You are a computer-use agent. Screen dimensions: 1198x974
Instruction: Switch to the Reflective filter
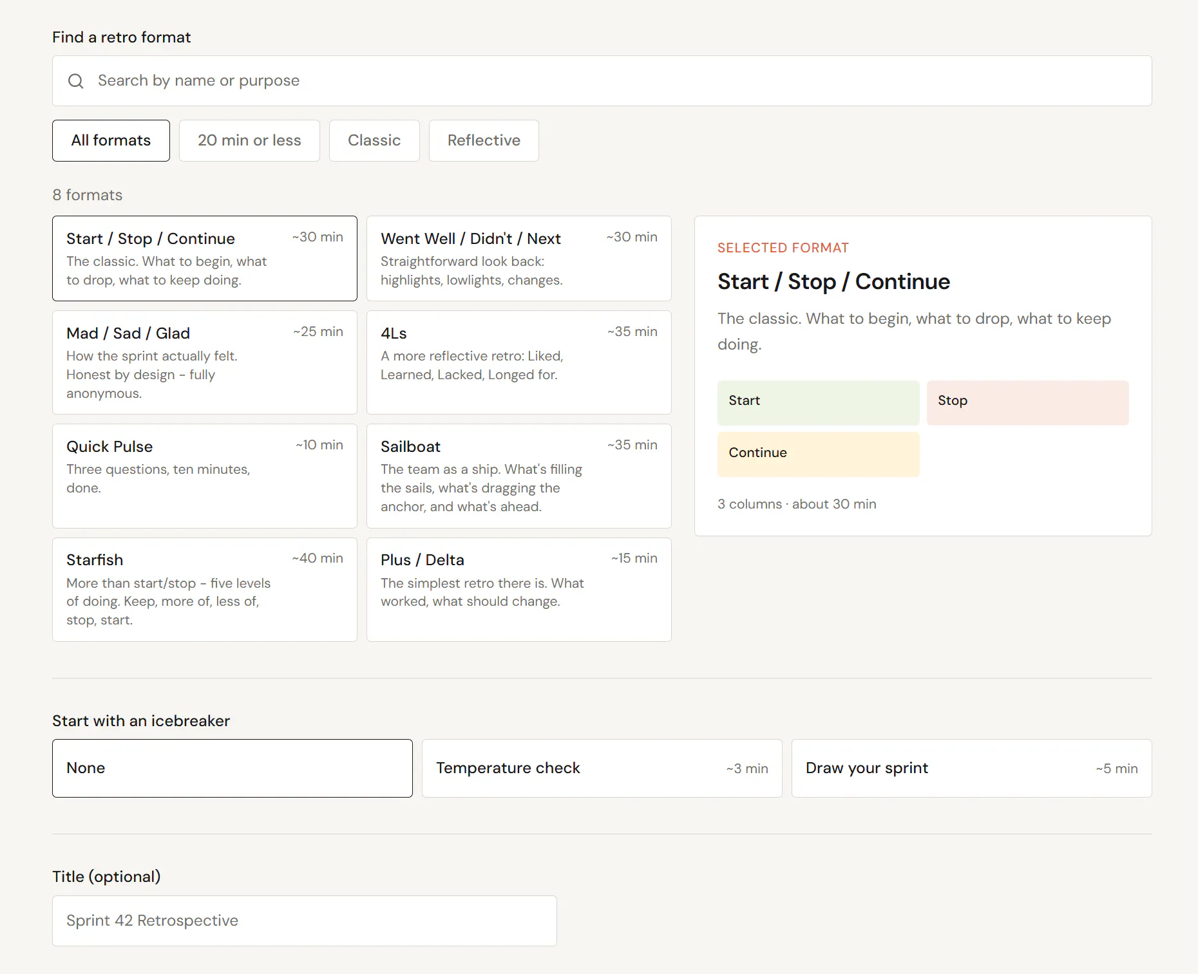484,140
